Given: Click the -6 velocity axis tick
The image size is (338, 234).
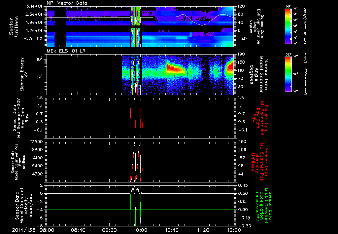Looking at the screenshot, I should (x=40, y=218).
